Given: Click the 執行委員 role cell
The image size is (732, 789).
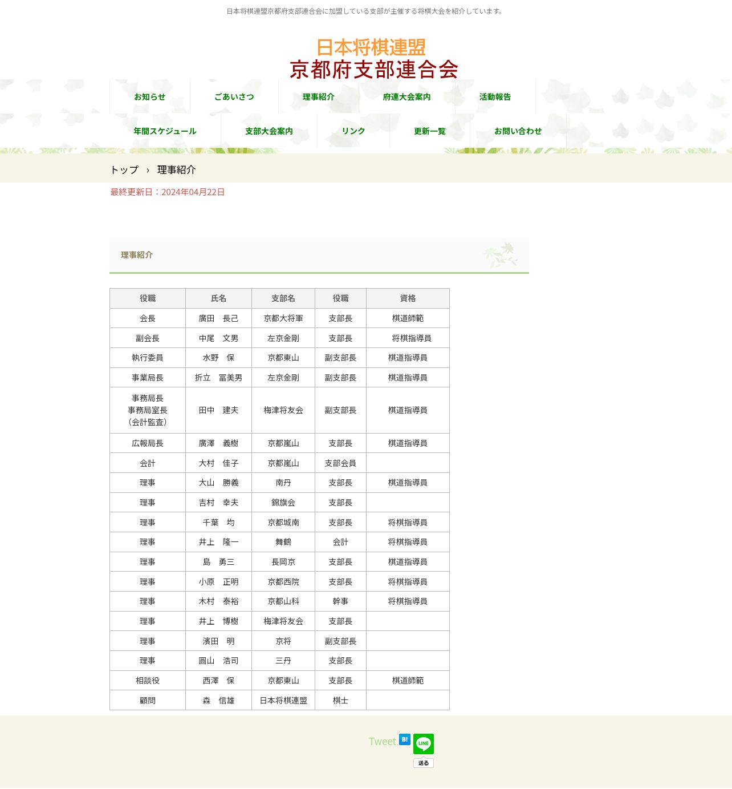Looking at the screenshot, I should coord(148,358).
